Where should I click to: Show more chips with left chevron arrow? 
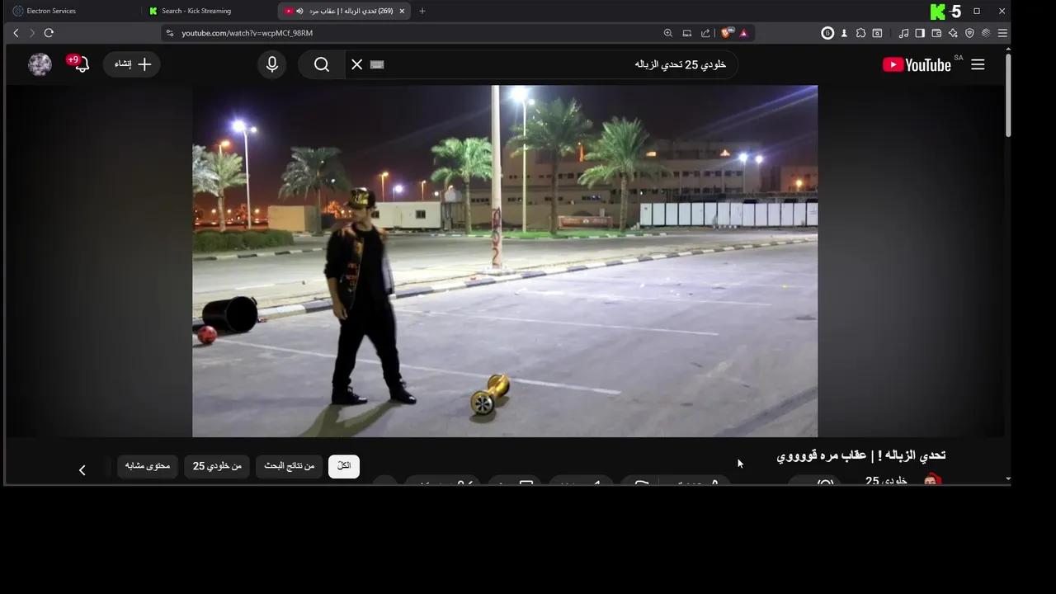[82, 470]
